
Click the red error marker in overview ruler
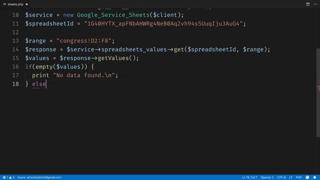tap(318, 89)
